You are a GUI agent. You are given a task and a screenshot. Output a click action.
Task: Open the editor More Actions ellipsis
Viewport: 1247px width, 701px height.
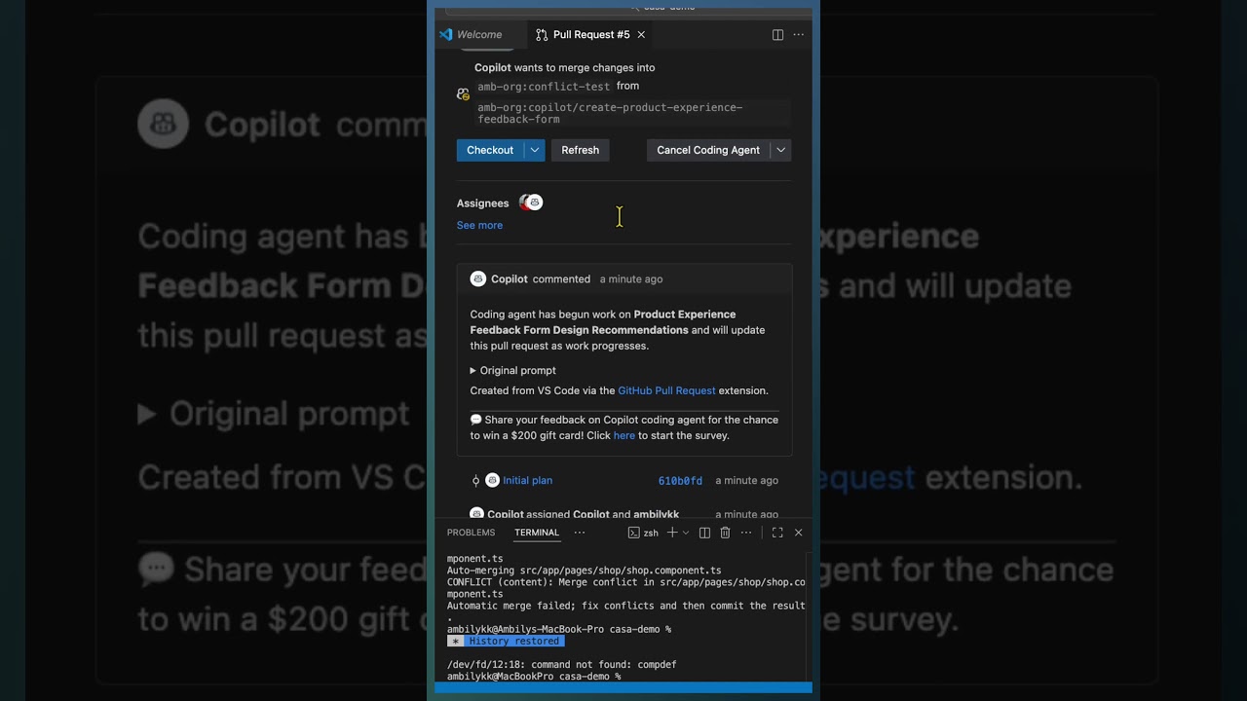pos(799,34)
